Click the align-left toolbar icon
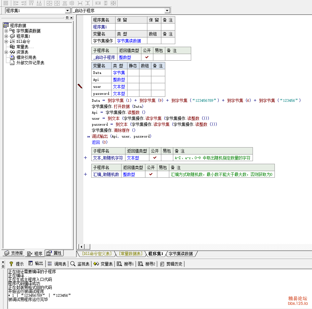Viewport: 312px width, 309px height. (16, 3)
